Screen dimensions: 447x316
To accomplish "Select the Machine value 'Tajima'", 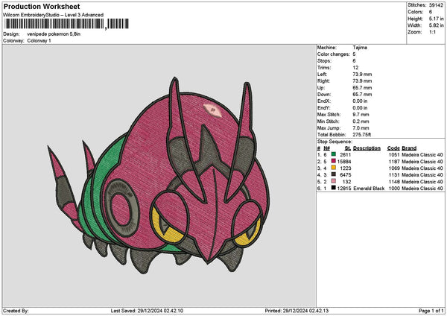I will (360, 48).
